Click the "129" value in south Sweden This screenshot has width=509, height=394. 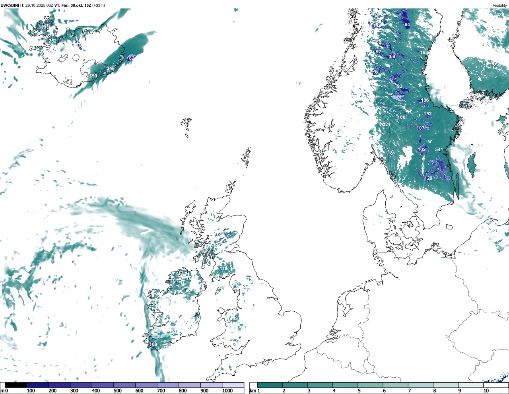point(428,178)
